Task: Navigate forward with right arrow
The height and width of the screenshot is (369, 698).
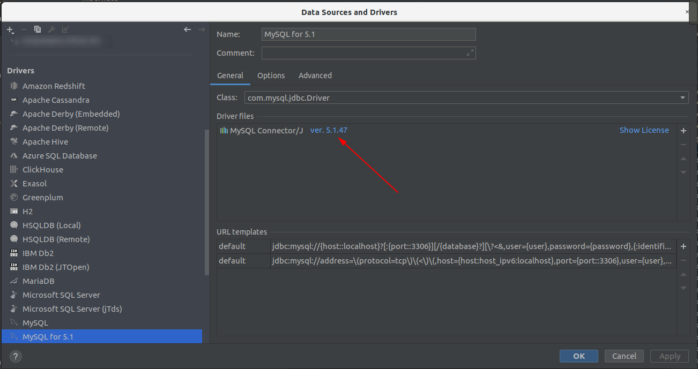Action: tap(202, 29)
